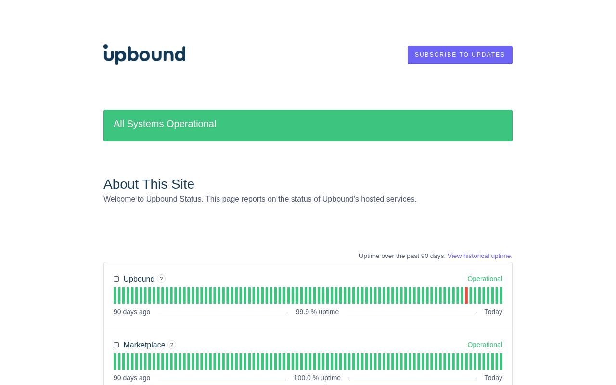Click the About This Site heading
The width and height of the screenshot is (616, 385).
click(149, 184)
